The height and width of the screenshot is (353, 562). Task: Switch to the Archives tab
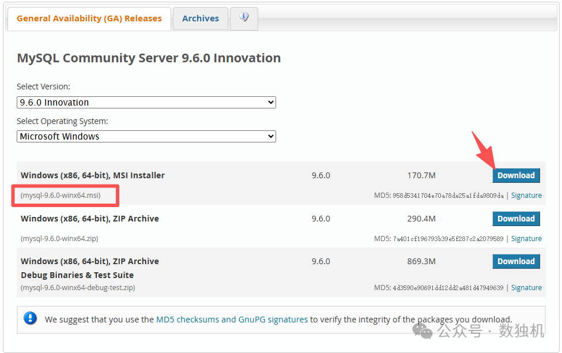(x=201, y=18)
